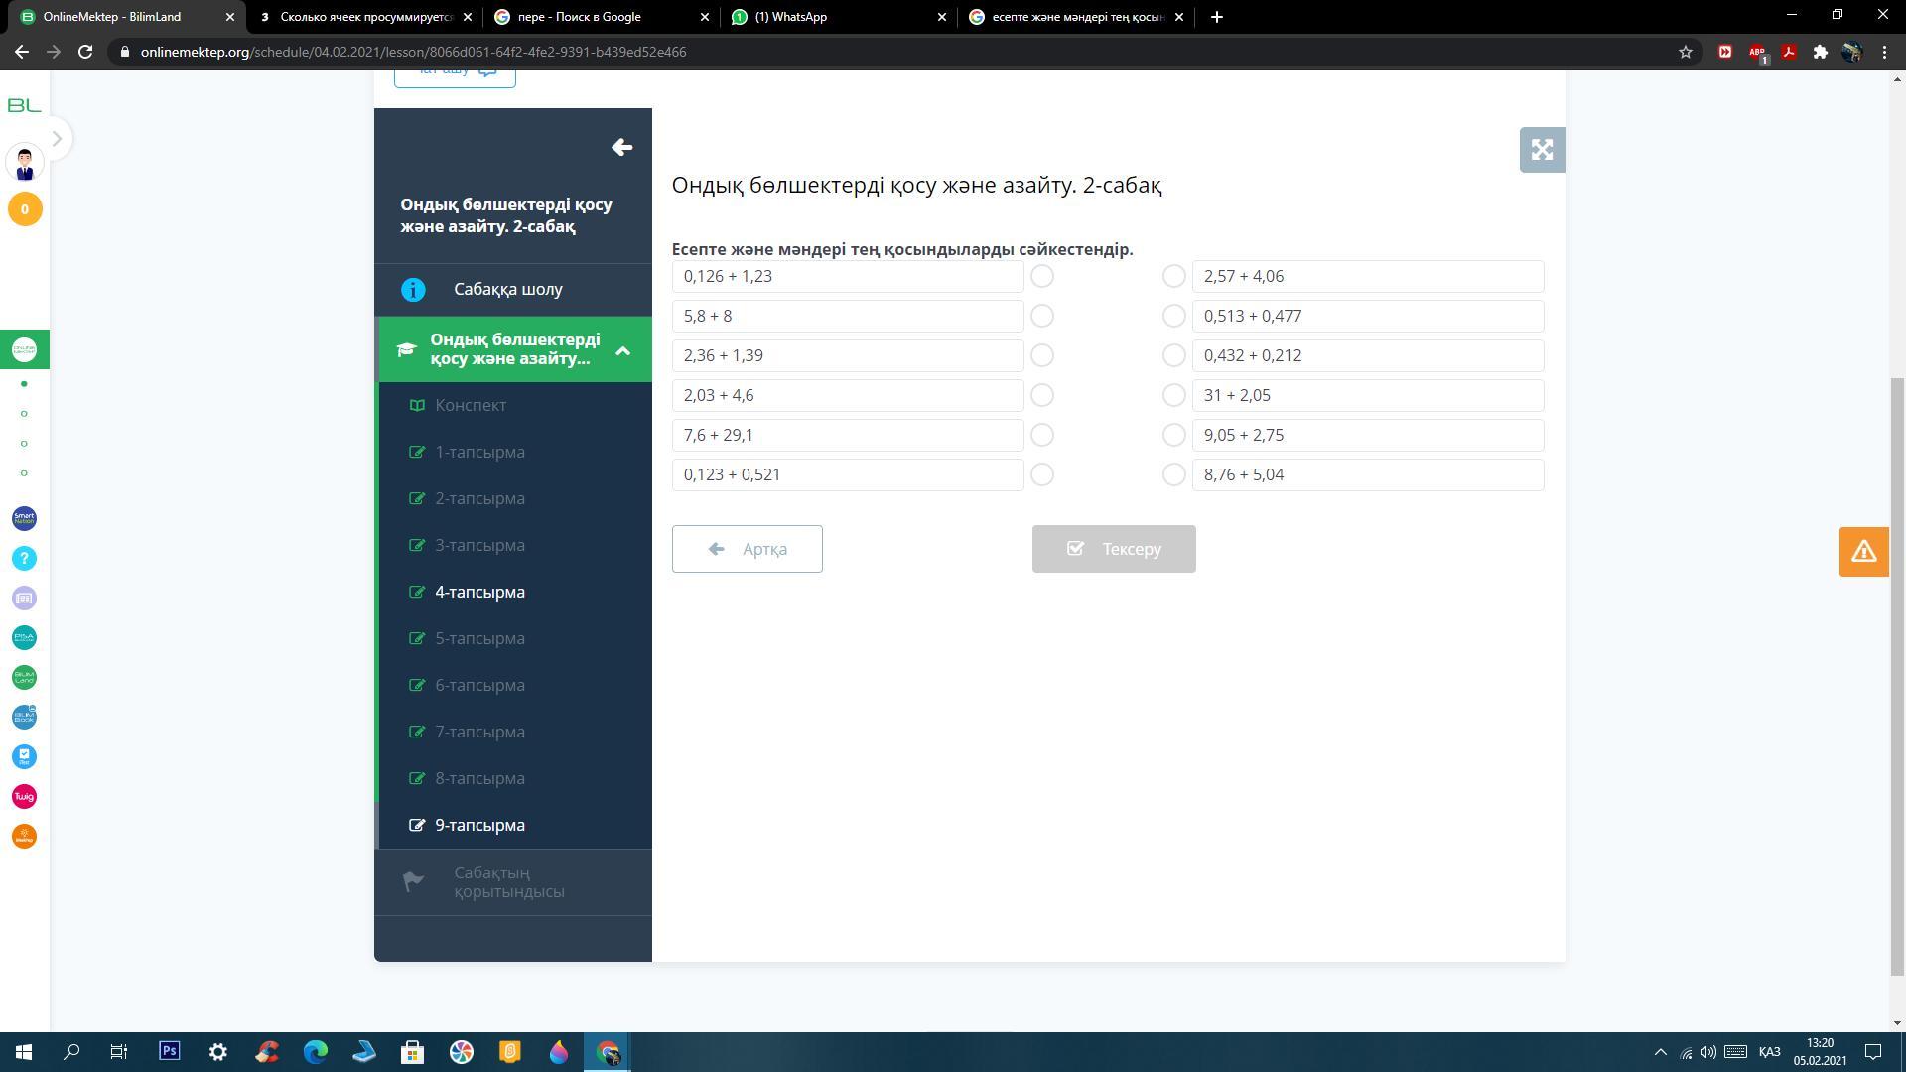
Task: Open the notification center icon
Action: (1873, 1052)
